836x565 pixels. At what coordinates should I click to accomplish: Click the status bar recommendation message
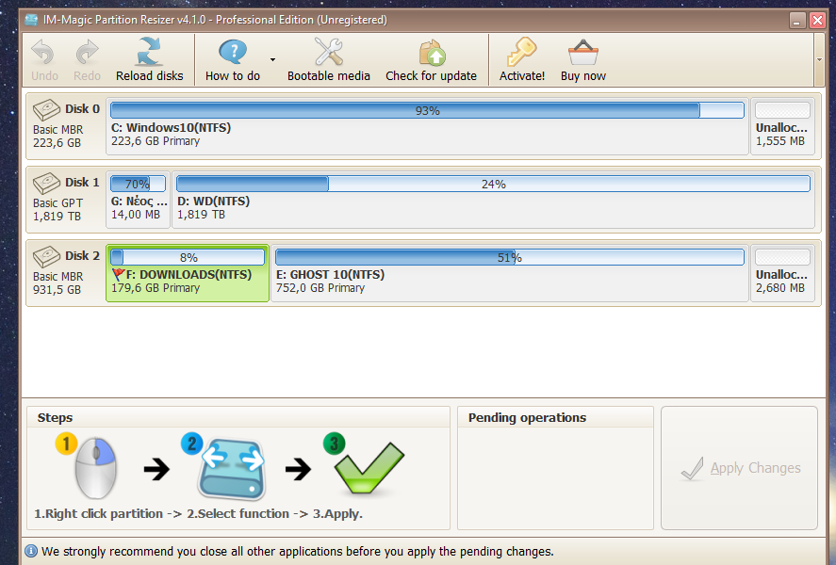[298, 551]
